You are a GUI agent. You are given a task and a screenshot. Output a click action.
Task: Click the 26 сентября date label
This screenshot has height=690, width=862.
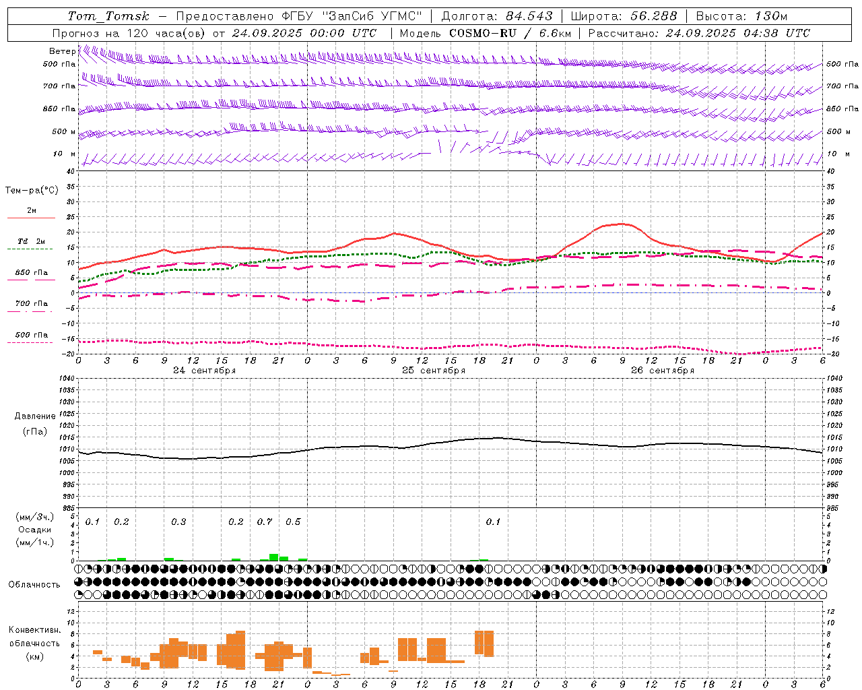coord(662,371)
